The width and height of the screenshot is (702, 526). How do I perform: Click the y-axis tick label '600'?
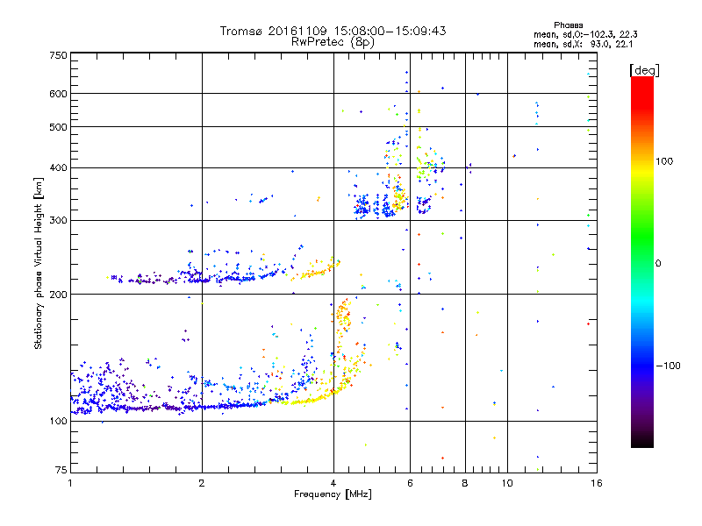[58, 94]
